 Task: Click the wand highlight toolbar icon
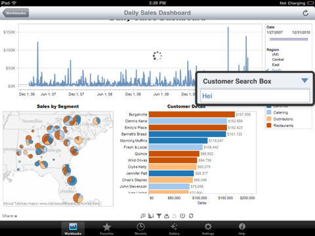point(143,216)
